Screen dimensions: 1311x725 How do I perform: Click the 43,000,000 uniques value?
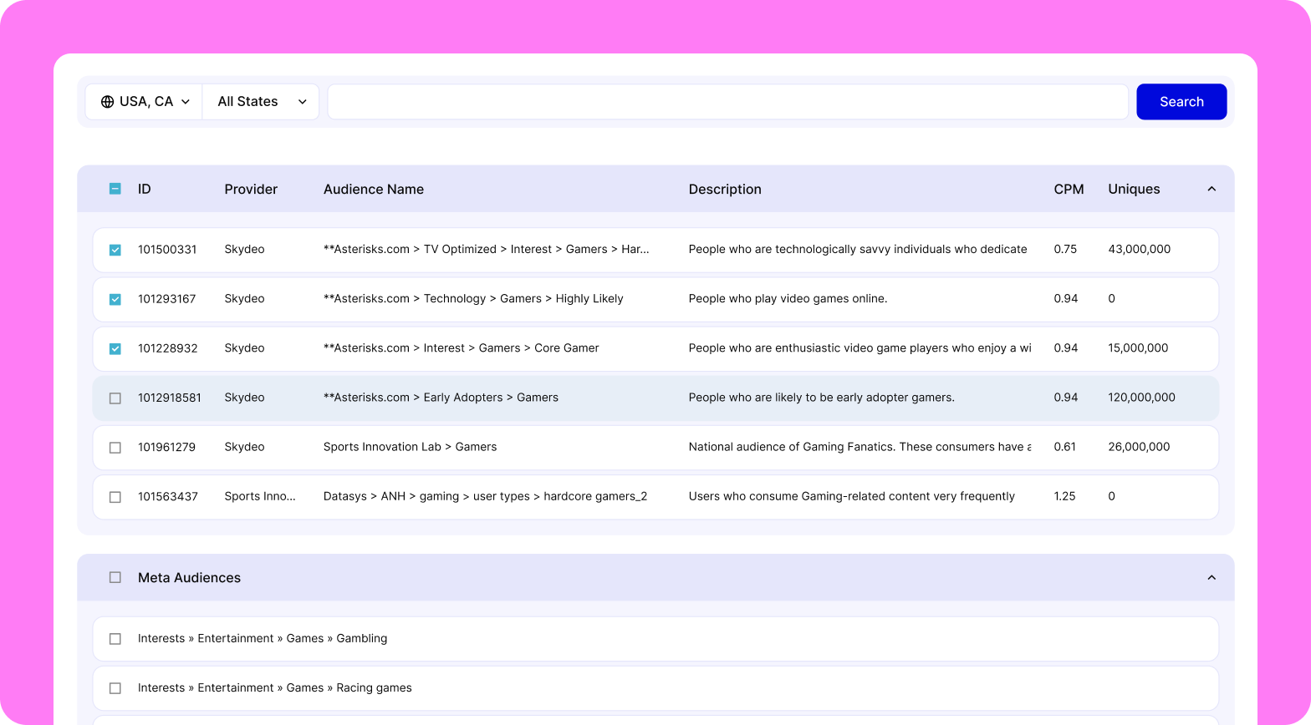click(x=1140, y=249)
